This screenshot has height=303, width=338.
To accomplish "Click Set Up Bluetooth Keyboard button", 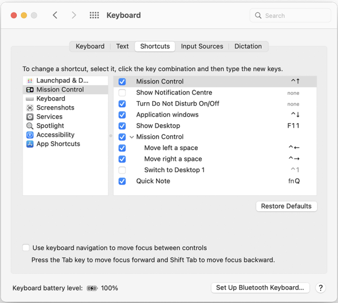I will tap(260, 287).
